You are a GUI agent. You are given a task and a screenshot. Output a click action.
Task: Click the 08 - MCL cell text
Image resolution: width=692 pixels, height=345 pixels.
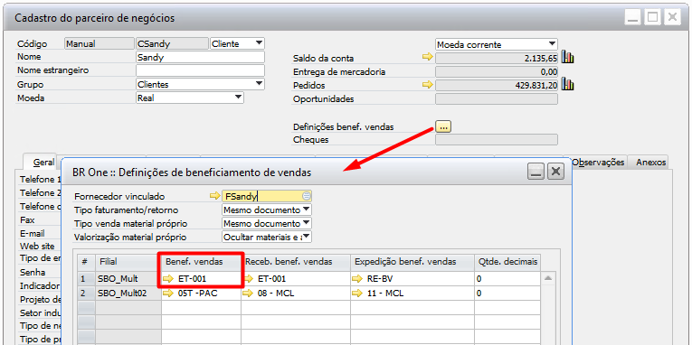coord(275,294)
